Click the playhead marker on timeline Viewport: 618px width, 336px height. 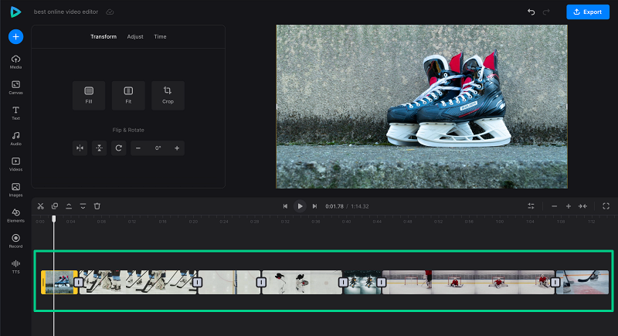(x=54, y=219)
